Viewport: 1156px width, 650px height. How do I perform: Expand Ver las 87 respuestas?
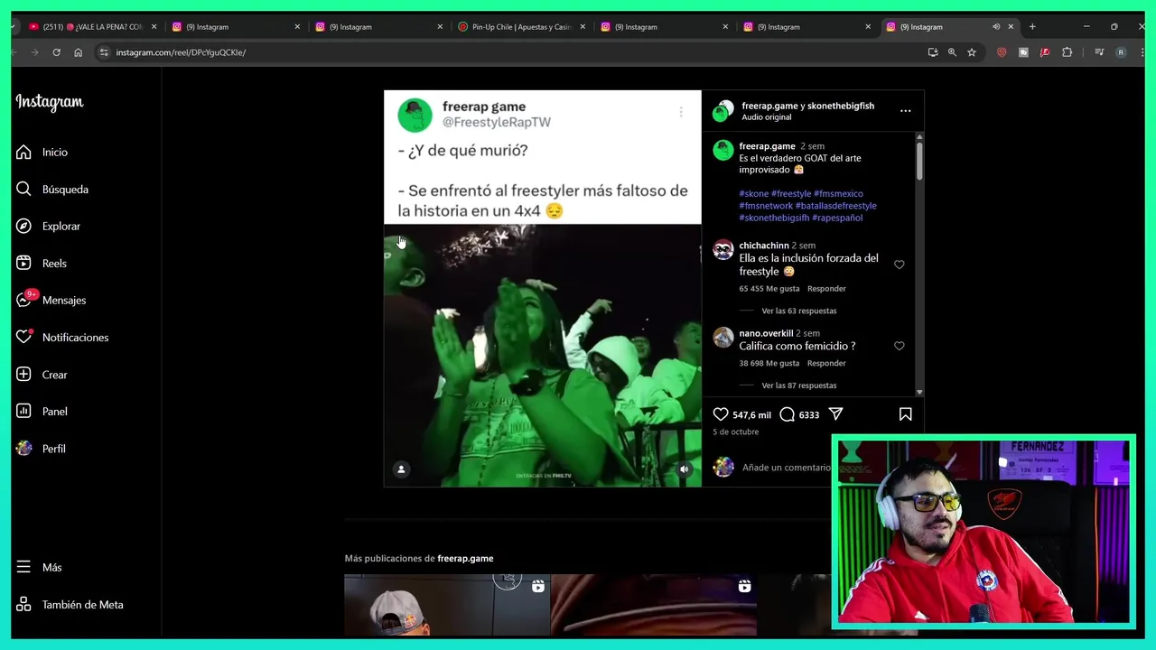tap(799, 385)
